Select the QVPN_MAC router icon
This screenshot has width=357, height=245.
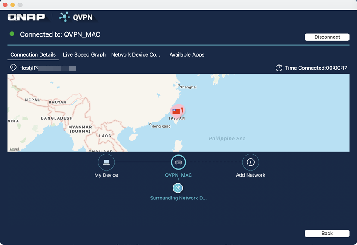178,162
